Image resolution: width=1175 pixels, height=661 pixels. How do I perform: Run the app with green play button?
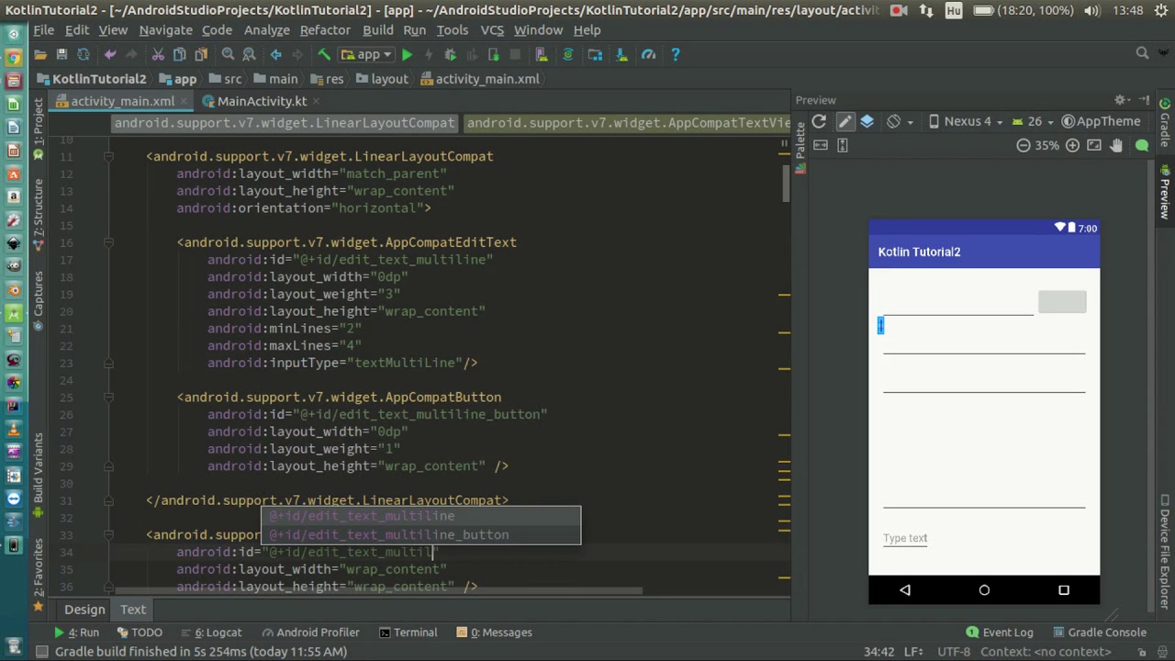[407, 55]
